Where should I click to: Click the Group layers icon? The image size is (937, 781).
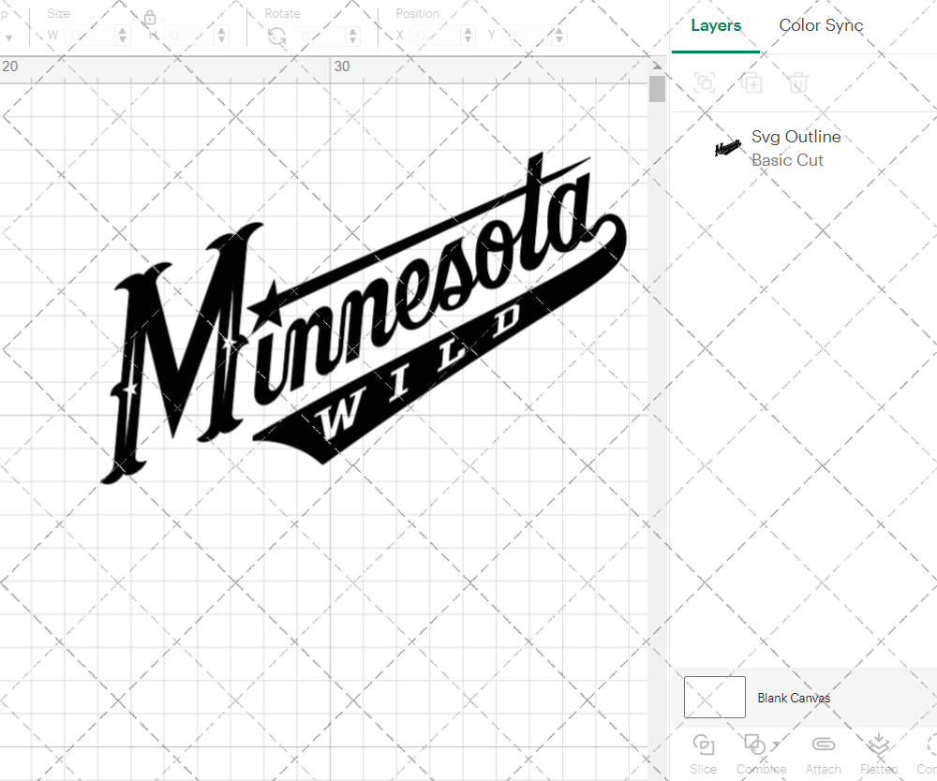(705, 81)
